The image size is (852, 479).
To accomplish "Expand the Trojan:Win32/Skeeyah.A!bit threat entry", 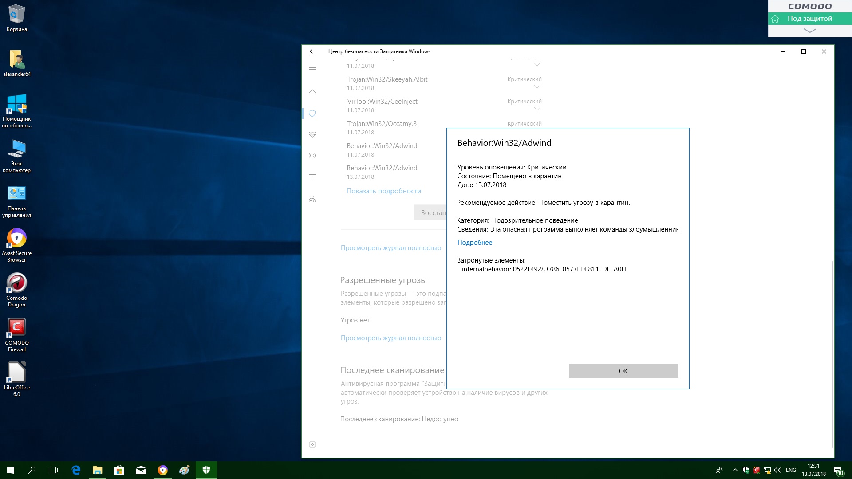I will 537,87.
